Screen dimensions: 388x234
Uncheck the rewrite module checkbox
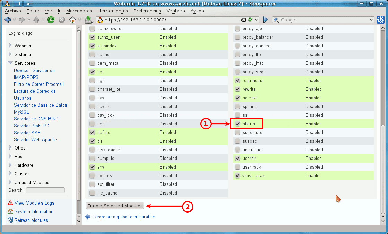pyautogui.click(x=237, y=89)
